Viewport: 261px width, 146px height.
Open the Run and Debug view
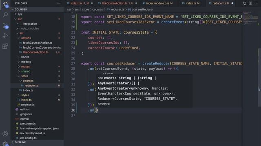[5, 36]
